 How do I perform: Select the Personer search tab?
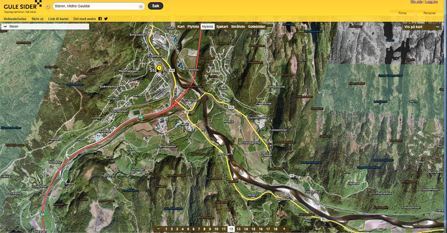[430, 13]
